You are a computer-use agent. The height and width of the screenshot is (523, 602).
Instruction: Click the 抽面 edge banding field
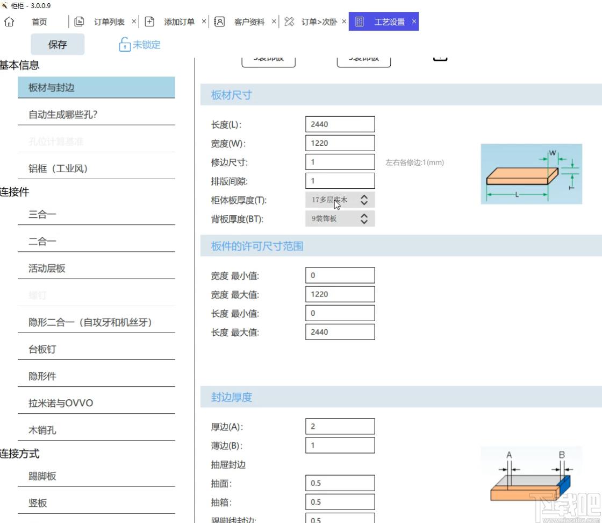340,483
